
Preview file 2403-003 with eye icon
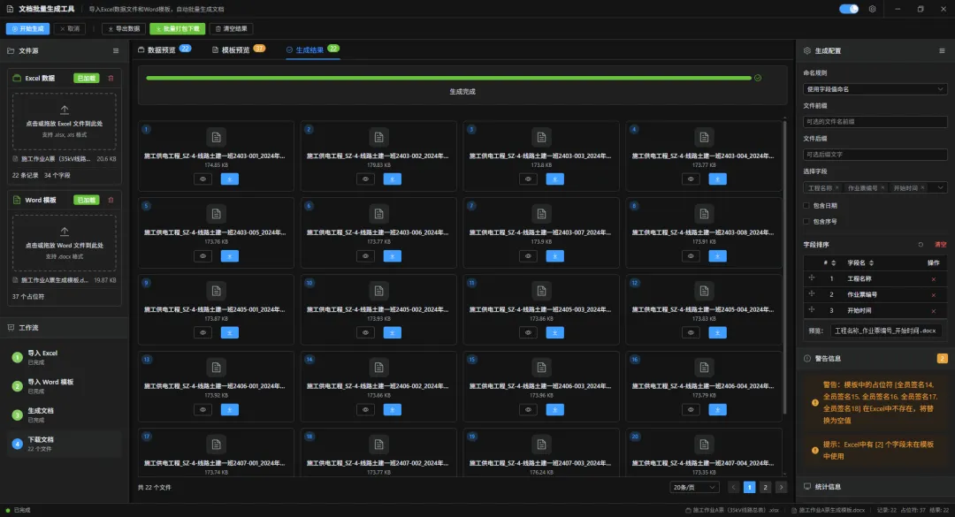pyautogui.click(x=528, y=179)
